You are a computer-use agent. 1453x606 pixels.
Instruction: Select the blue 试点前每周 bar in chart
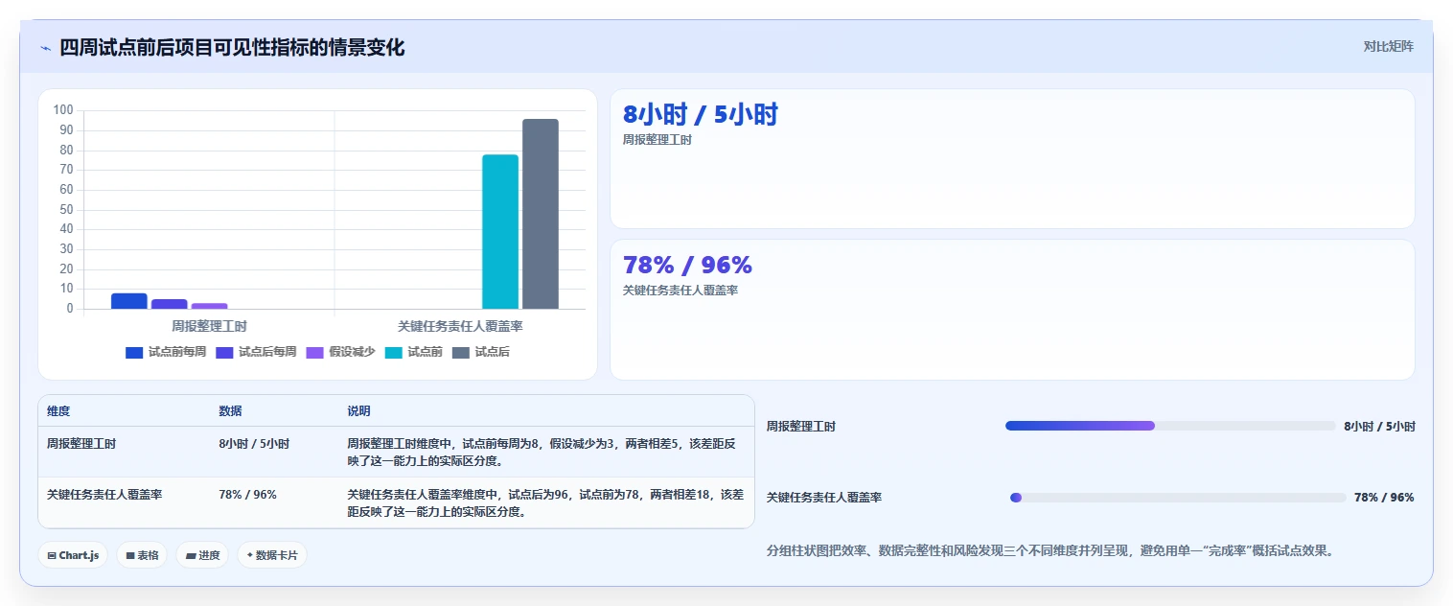[x=129, y=301]
